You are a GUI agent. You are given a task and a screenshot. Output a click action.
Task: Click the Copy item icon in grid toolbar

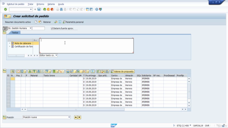(18, 71)
